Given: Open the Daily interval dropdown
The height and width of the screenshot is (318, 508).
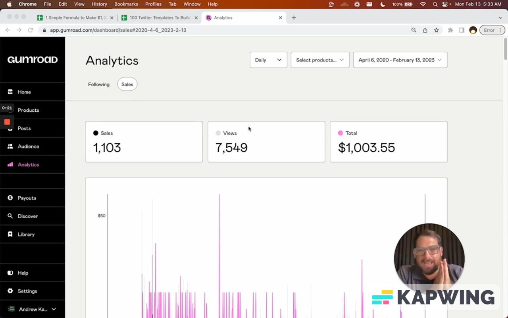Looking at the screenshot, I should point(268,60).
